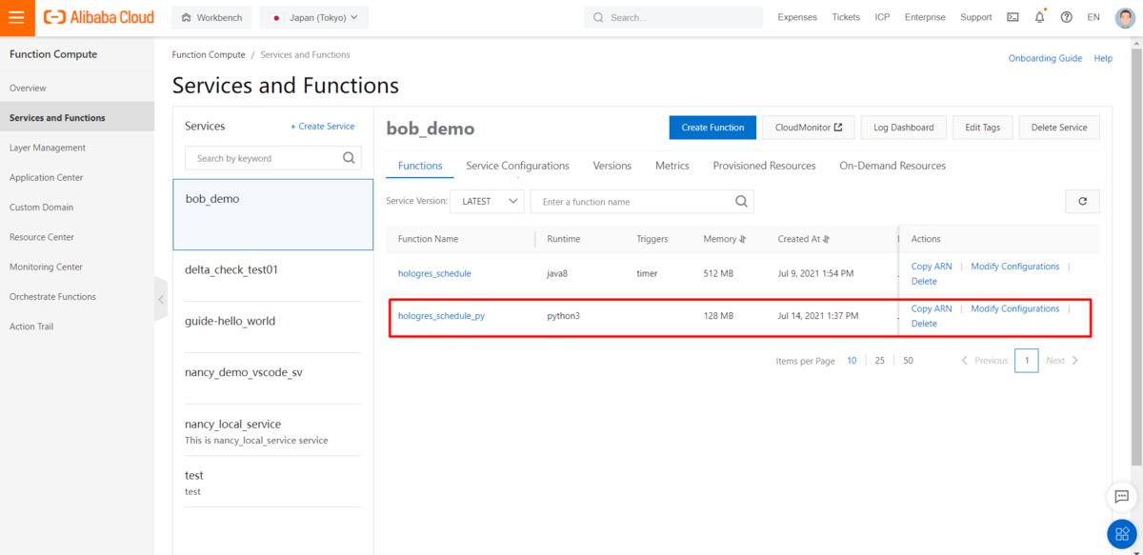Open Custom Domain in sidebar
The height and width of the screenshot is (555, 1143).
click(x=41, y=207)
